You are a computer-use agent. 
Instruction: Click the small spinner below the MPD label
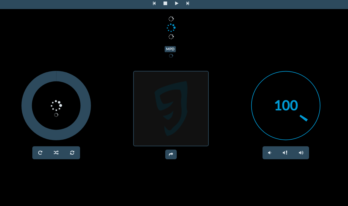(171, 56)
